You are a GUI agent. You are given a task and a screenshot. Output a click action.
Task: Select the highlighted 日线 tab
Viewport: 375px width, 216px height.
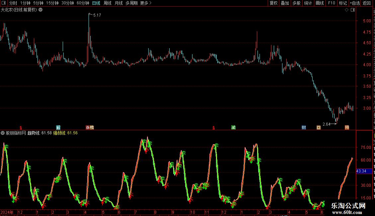(x=96, y=3)
